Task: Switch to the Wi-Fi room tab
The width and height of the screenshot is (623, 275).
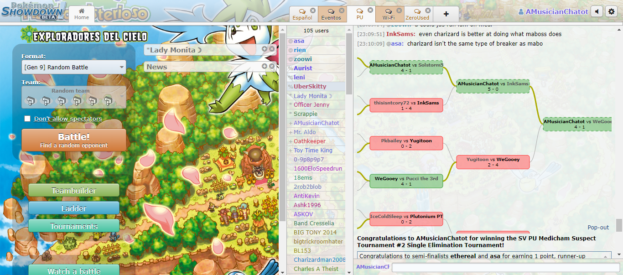Action: pos(389,14)
